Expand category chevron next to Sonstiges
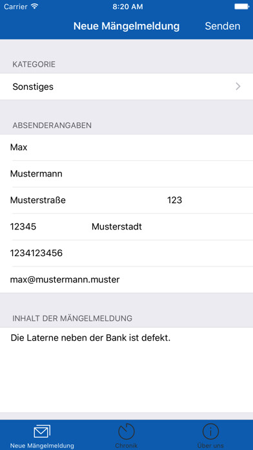This screenshot has width=253, height=450. point(238,87)
